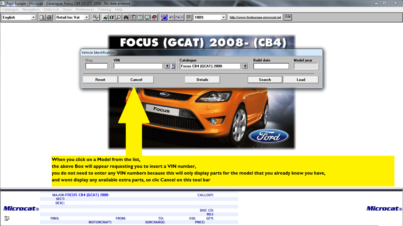Viewport: 403px width, 226px height.
Task: Click the Catalogue field showing Focus CB4 (GCAT) 2008-
Action: (x=210, y=66)
